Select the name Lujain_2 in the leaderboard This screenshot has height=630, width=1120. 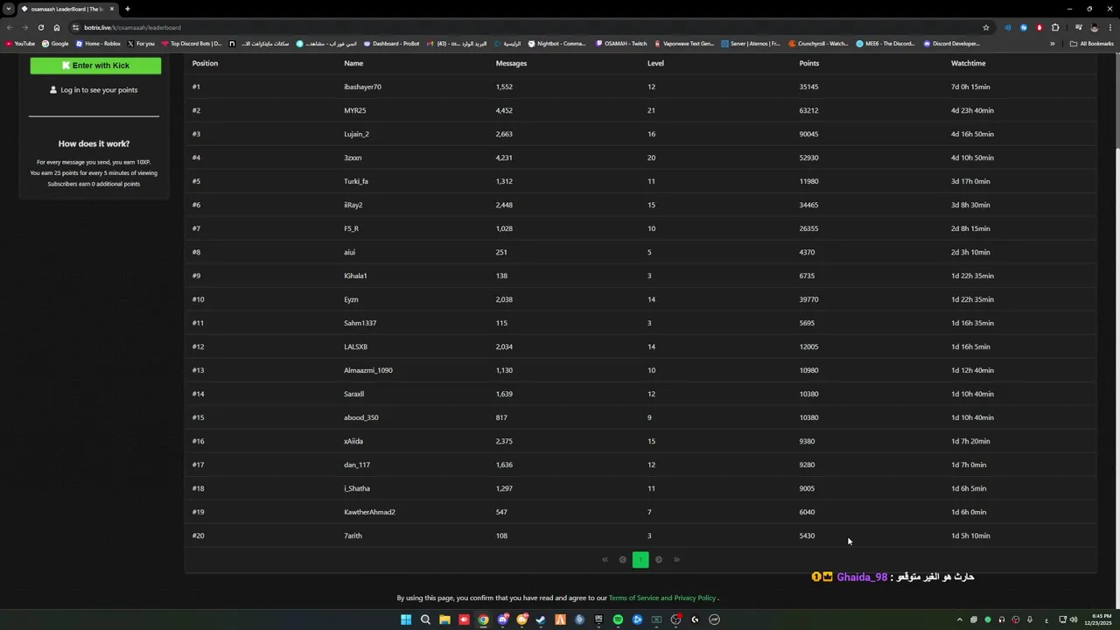(x=356, y=134)
